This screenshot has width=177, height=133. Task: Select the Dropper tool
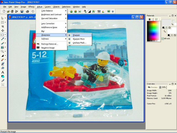pos(2,39)
